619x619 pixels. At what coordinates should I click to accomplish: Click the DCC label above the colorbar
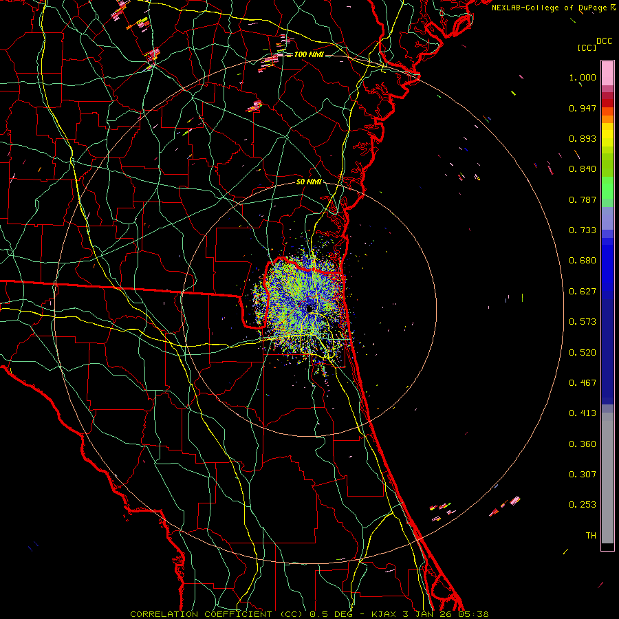tap(604, 41)
